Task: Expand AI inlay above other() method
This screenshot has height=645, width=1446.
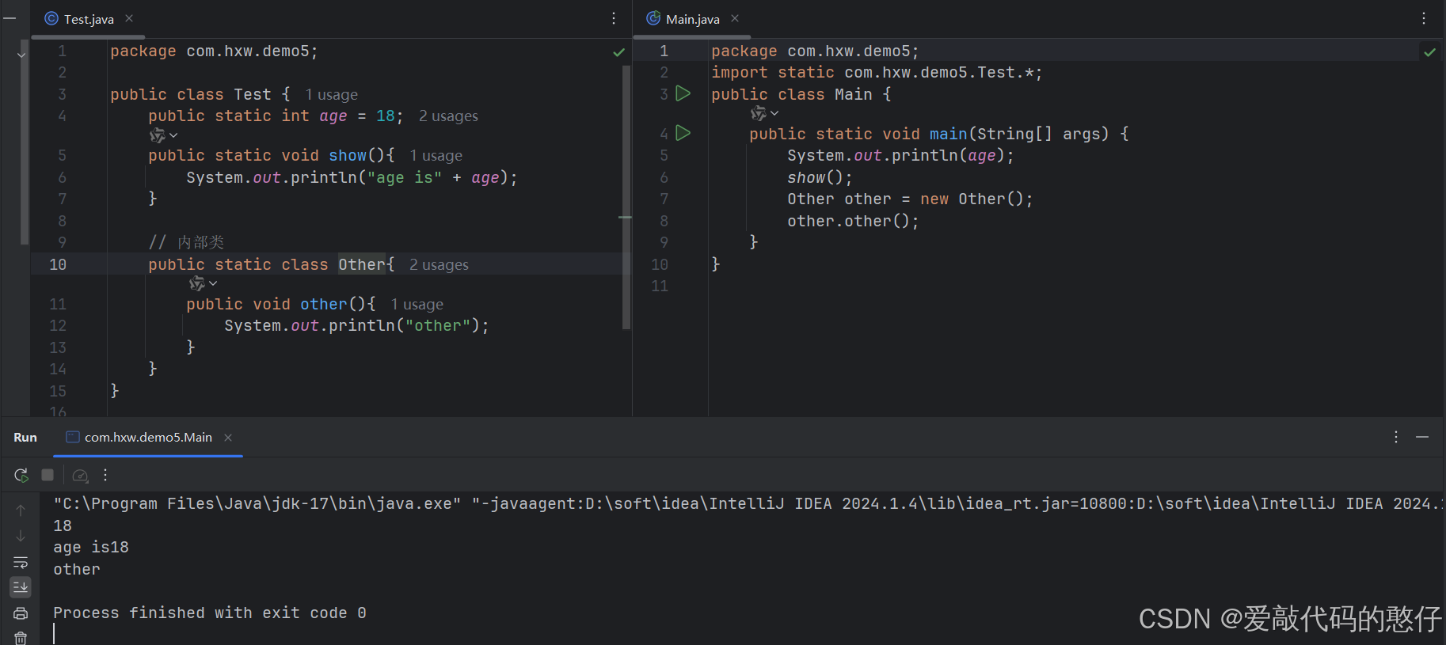Action: [x=203, y=284]
